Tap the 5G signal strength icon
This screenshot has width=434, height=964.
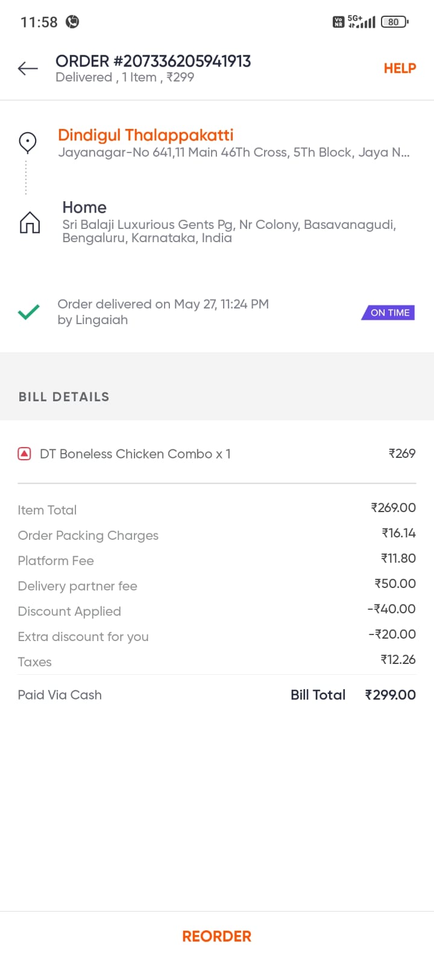coord(362,22)
